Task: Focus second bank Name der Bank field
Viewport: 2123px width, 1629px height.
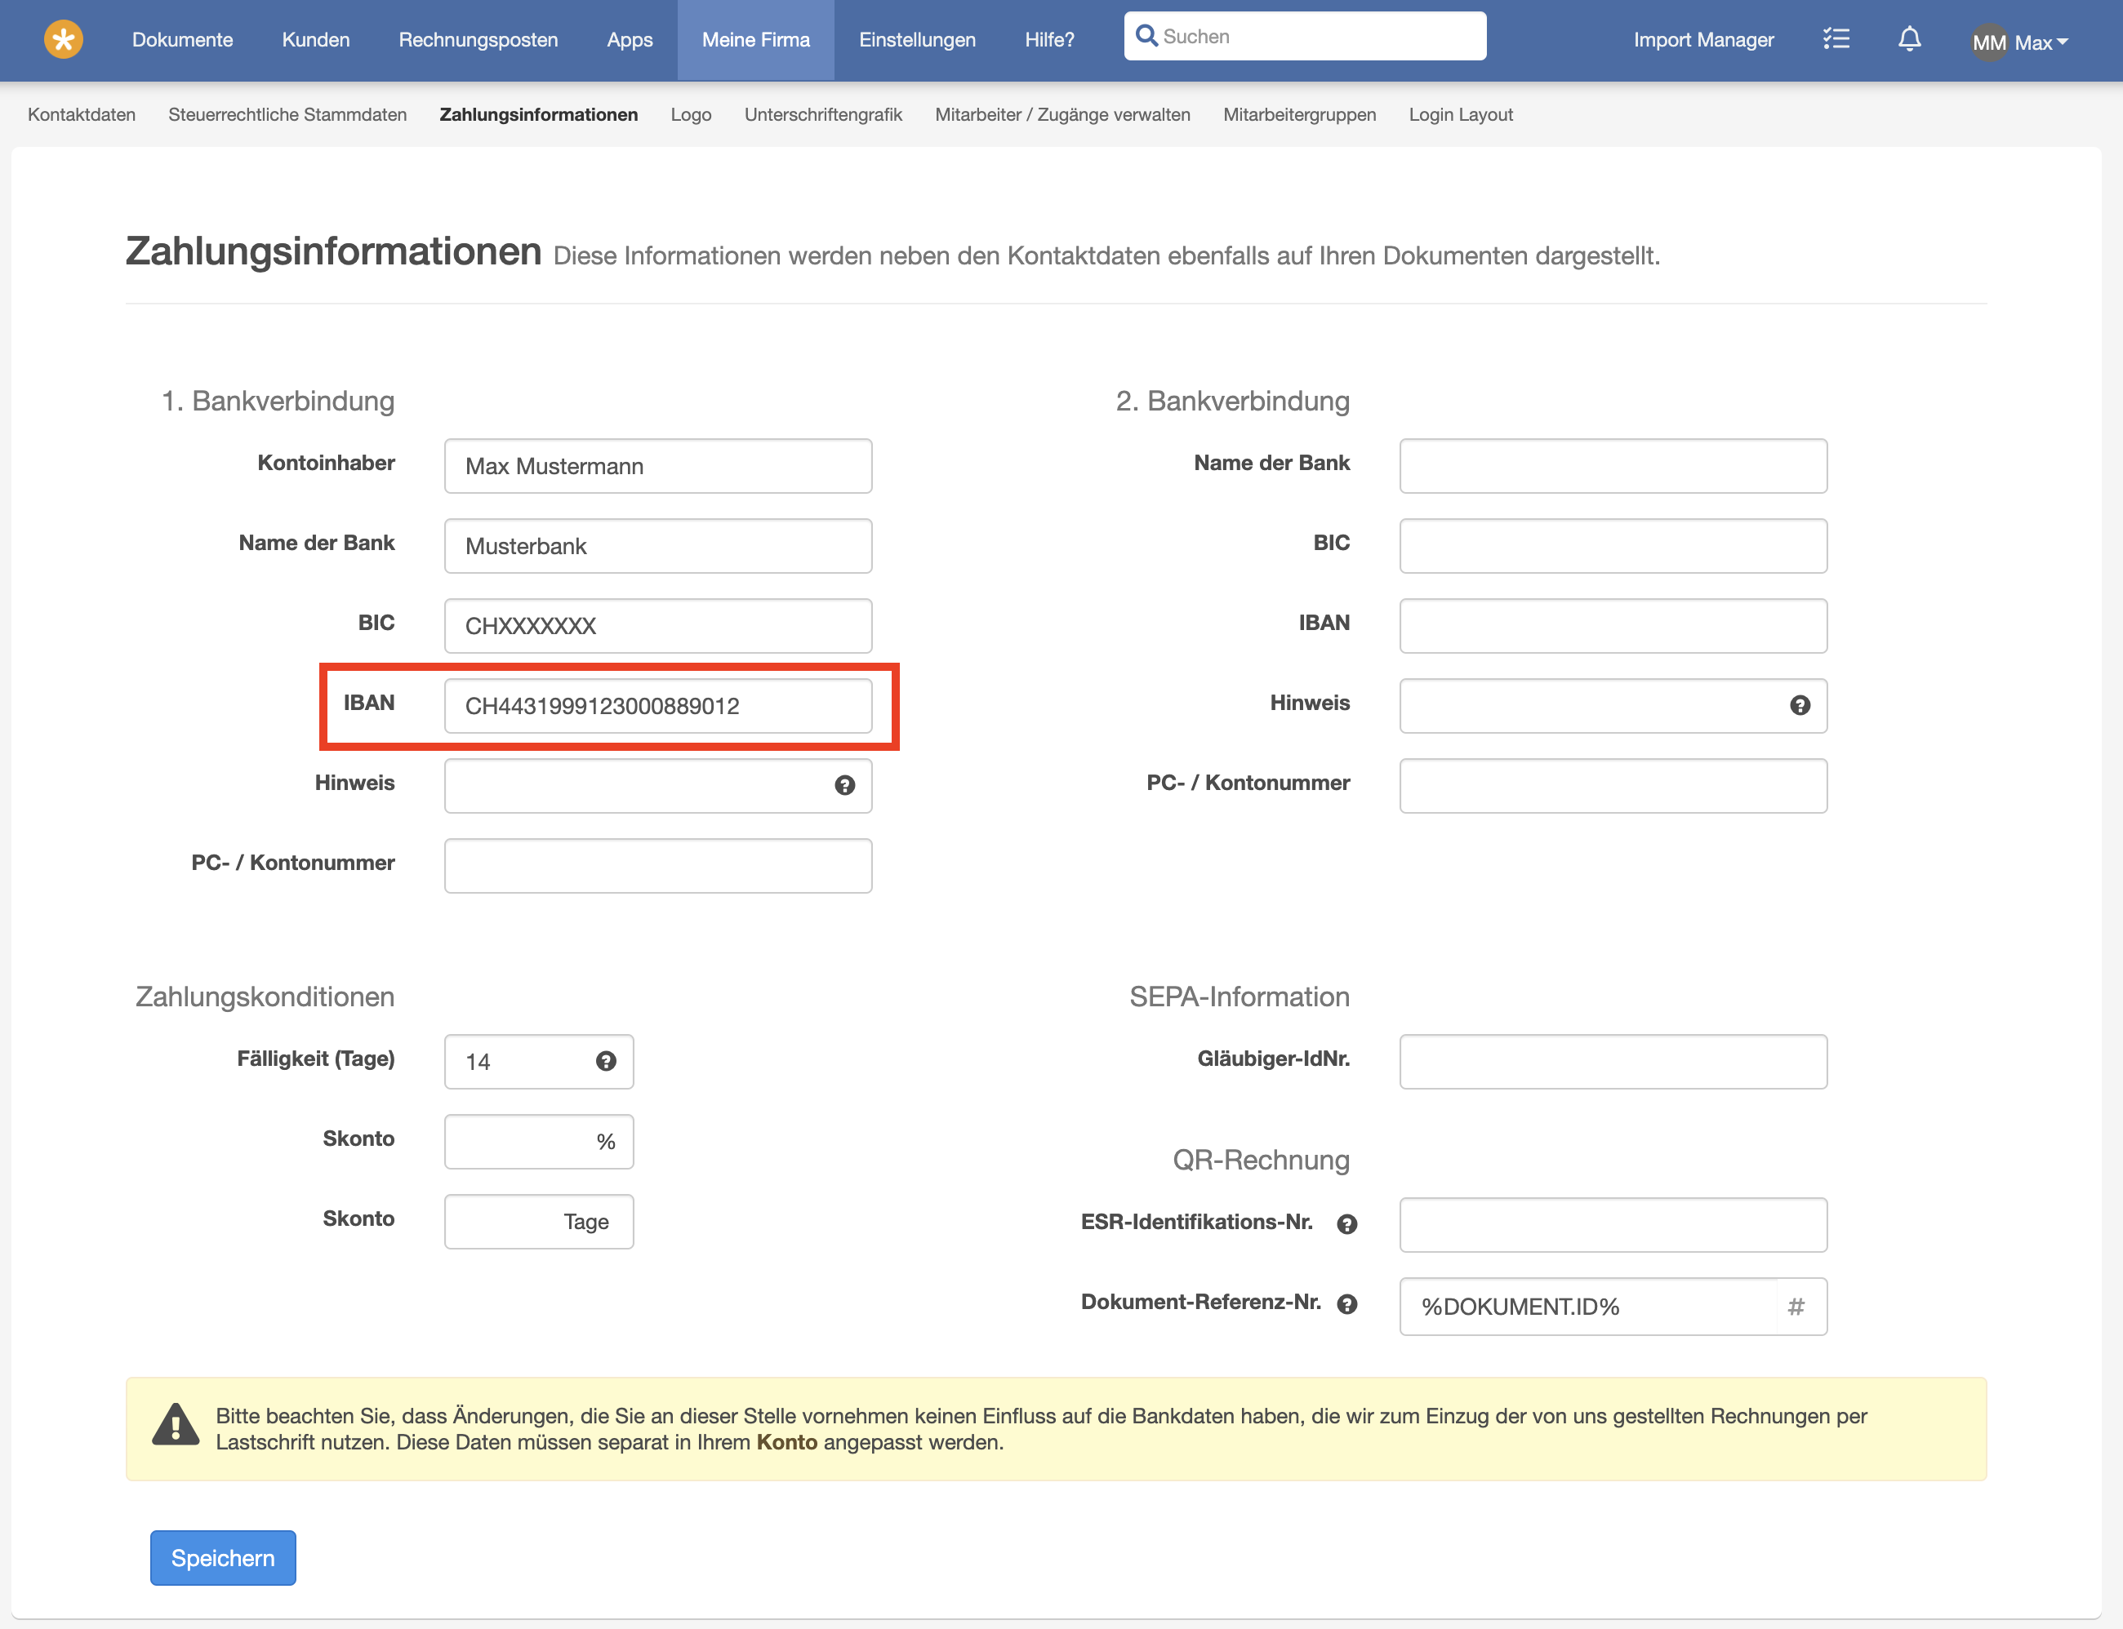Action: [x=1613, y=466]
